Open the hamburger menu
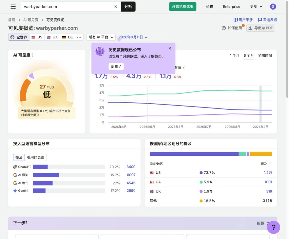 [x=13, y=7]
